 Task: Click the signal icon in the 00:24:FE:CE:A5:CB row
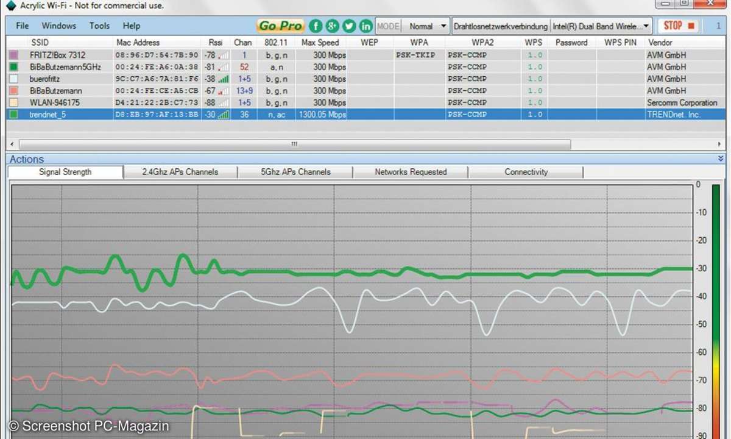(224, 91)
